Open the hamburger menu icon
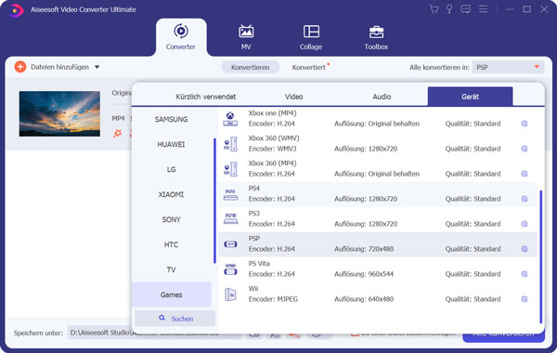This screenshot has width=557, height=353. (x=483, y=9)
